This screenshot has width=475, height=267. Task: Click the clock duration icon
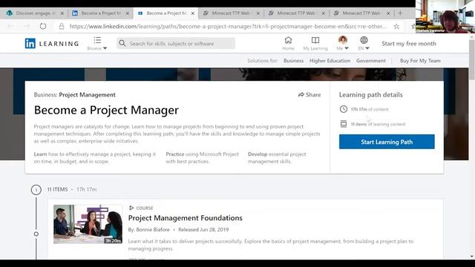coord(343,109)
